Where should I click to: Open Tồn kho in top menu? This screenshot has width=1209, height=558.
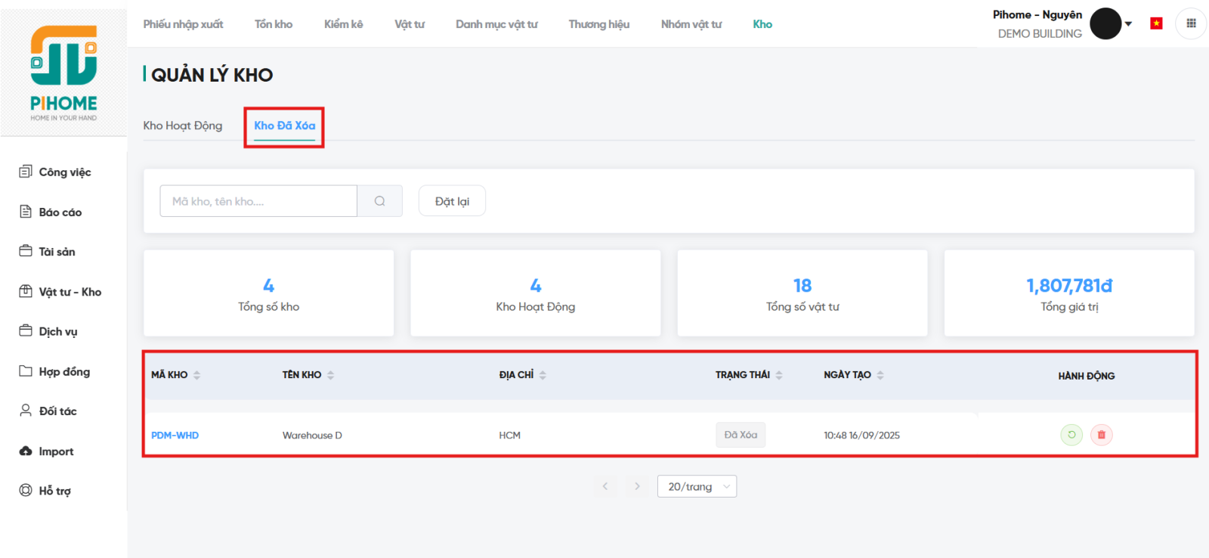click(274, 24)
